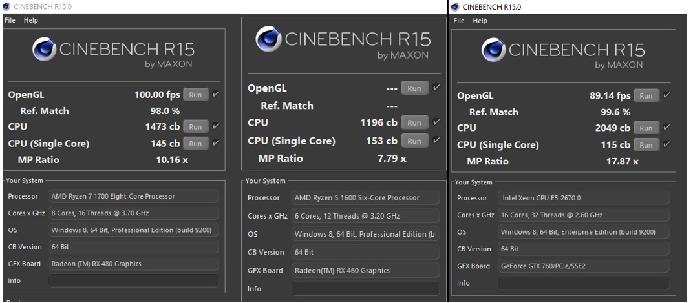This screenshot has width=693, height=303.
Task: Run CPU test in Ryzen 5 1600 window
Action: 414,122
